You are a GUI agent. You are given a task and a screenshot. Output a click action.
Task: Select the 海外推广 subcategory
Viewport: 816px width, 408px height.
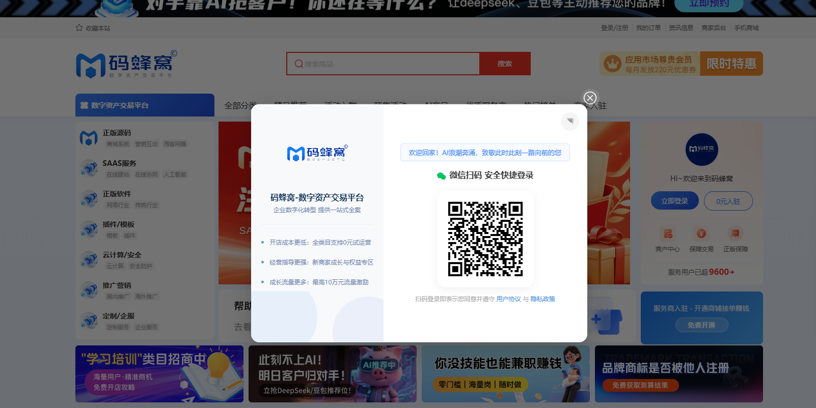146,297
